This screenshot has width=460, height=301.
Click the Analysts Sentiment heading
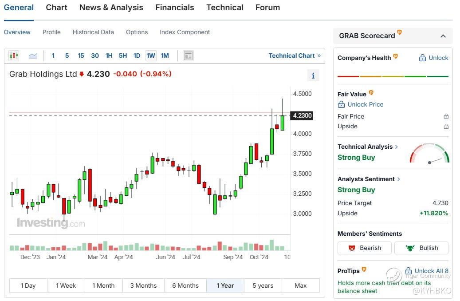(x=366, y=179)
